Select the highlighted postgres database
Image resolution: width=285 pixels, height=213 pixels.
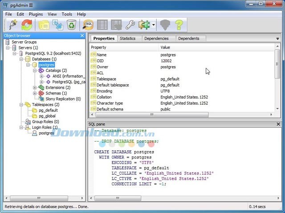point(46,65)
